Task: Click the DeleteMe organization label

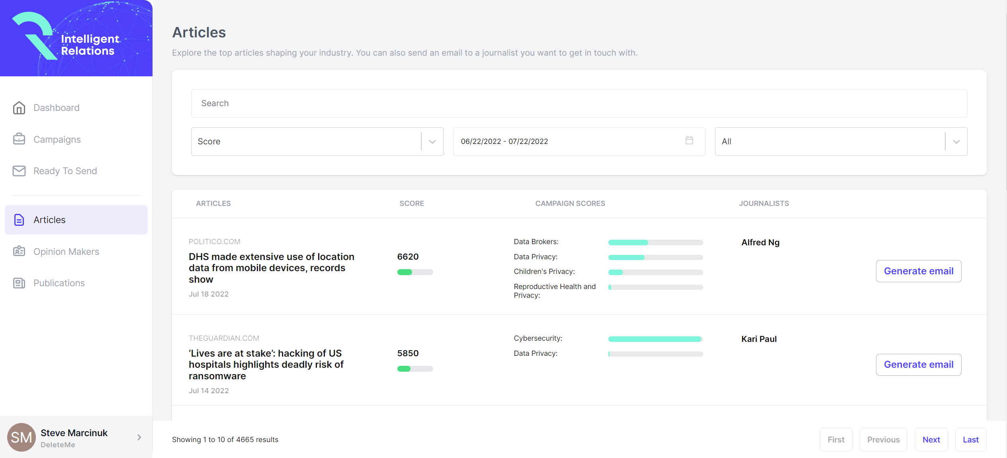Action: pyautogui.click(x=58, y=445)
